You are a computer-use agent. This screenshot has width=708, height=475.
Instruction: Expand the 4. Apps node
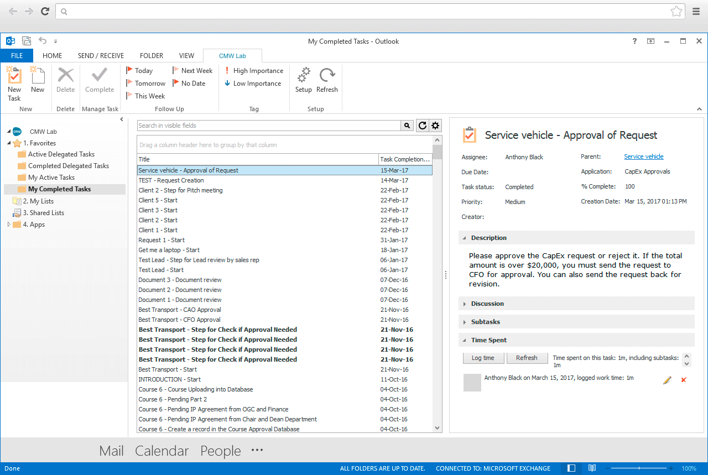(x=9, y=225)
